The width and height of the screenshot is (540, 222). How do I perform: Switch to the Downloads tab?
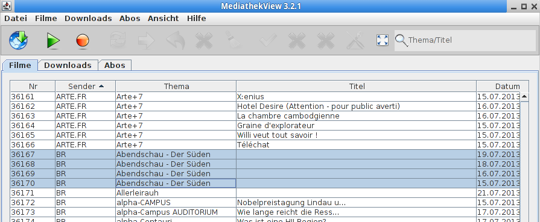(x=68, y=66)
